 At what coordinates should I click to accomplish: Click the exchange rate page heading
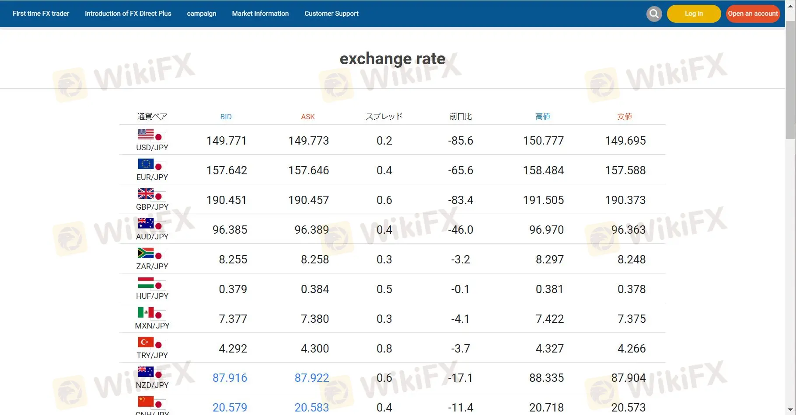(392, 59)
